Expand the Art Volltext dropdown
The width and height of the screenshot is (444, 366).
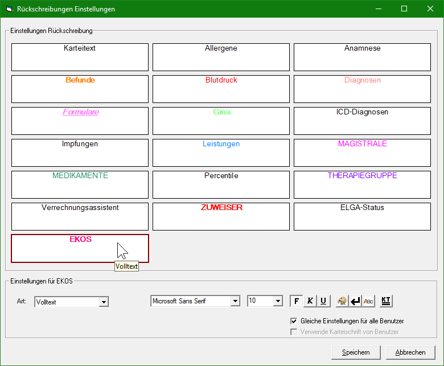104,302
